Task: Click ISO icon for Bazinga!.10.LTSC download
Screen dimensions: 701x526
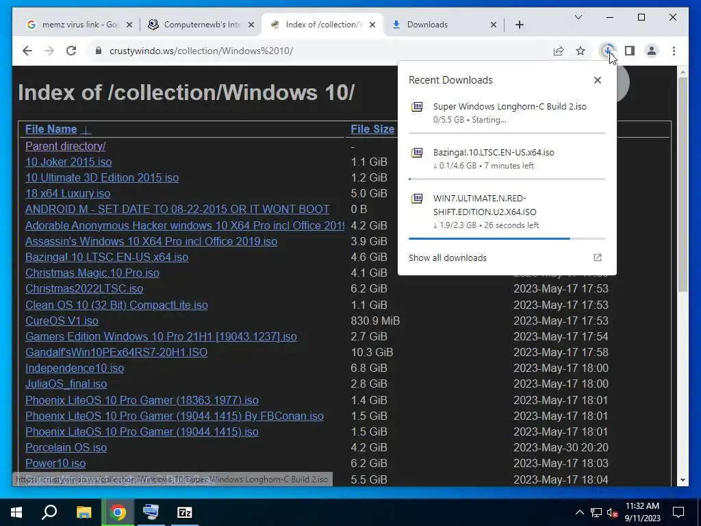Action: [417, 153]
